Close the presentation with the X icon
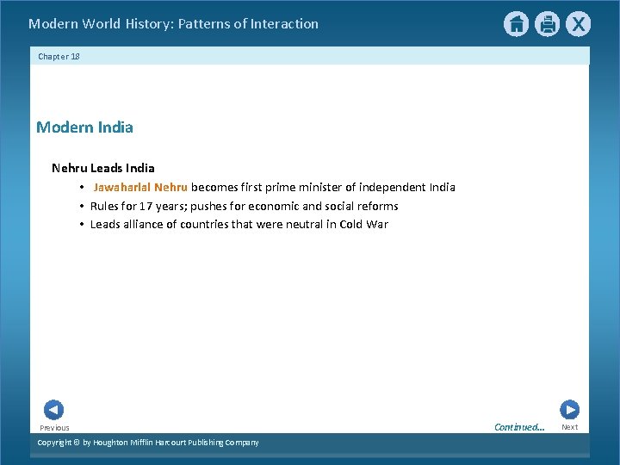Image resolution: width=620 pixels, height=465 pixels. tap(578, 24)
